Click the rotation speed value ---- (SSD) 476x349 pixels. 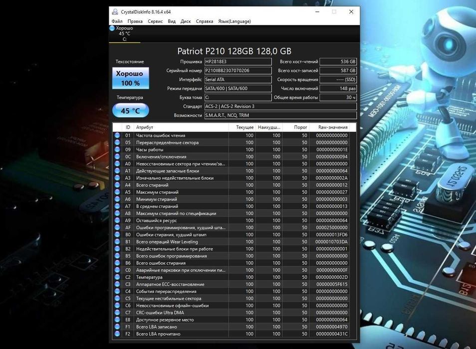[338, 79]
